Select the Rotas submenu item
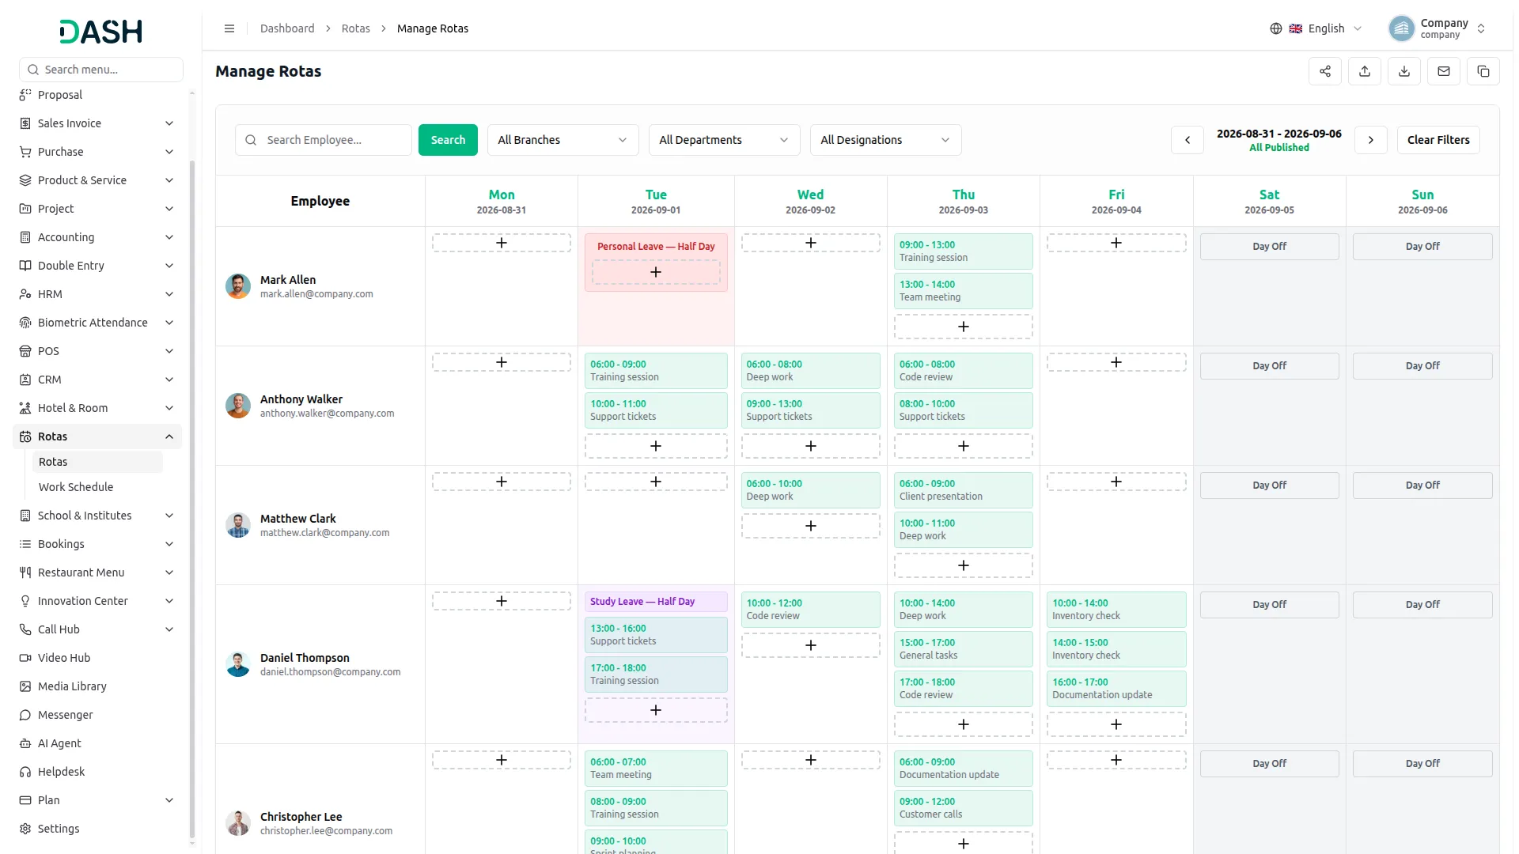This screenshot has height=854, width=1519. [97, 462]
